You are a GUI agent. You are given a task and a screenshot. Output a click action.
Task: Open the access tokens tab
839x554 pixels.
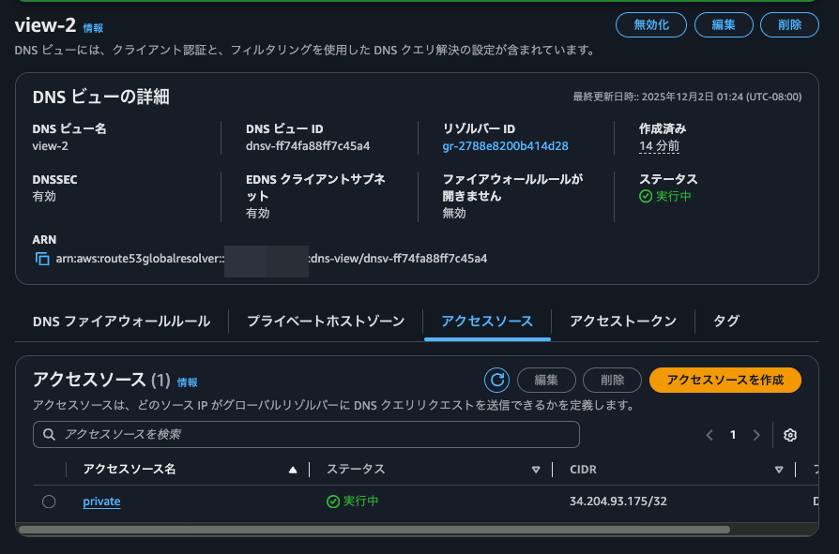[623, 321]
